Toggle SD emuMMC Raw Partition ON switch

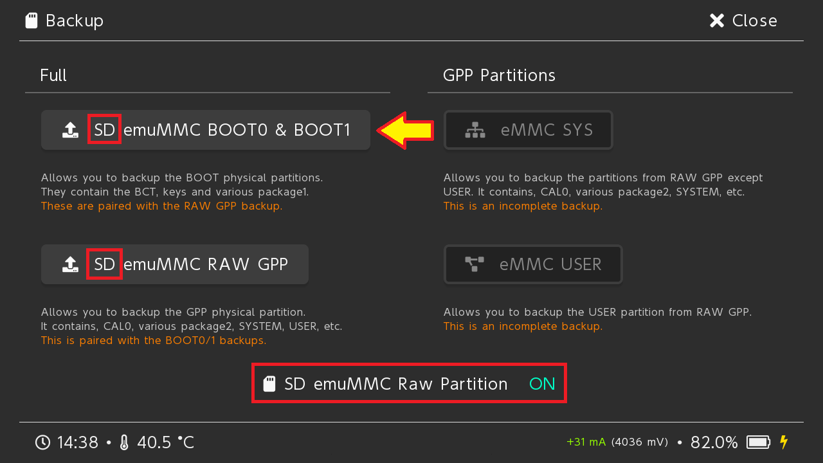coord(541,384)
